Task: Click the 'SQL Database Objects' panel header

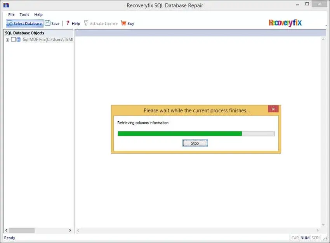Action: pos(24,33)
